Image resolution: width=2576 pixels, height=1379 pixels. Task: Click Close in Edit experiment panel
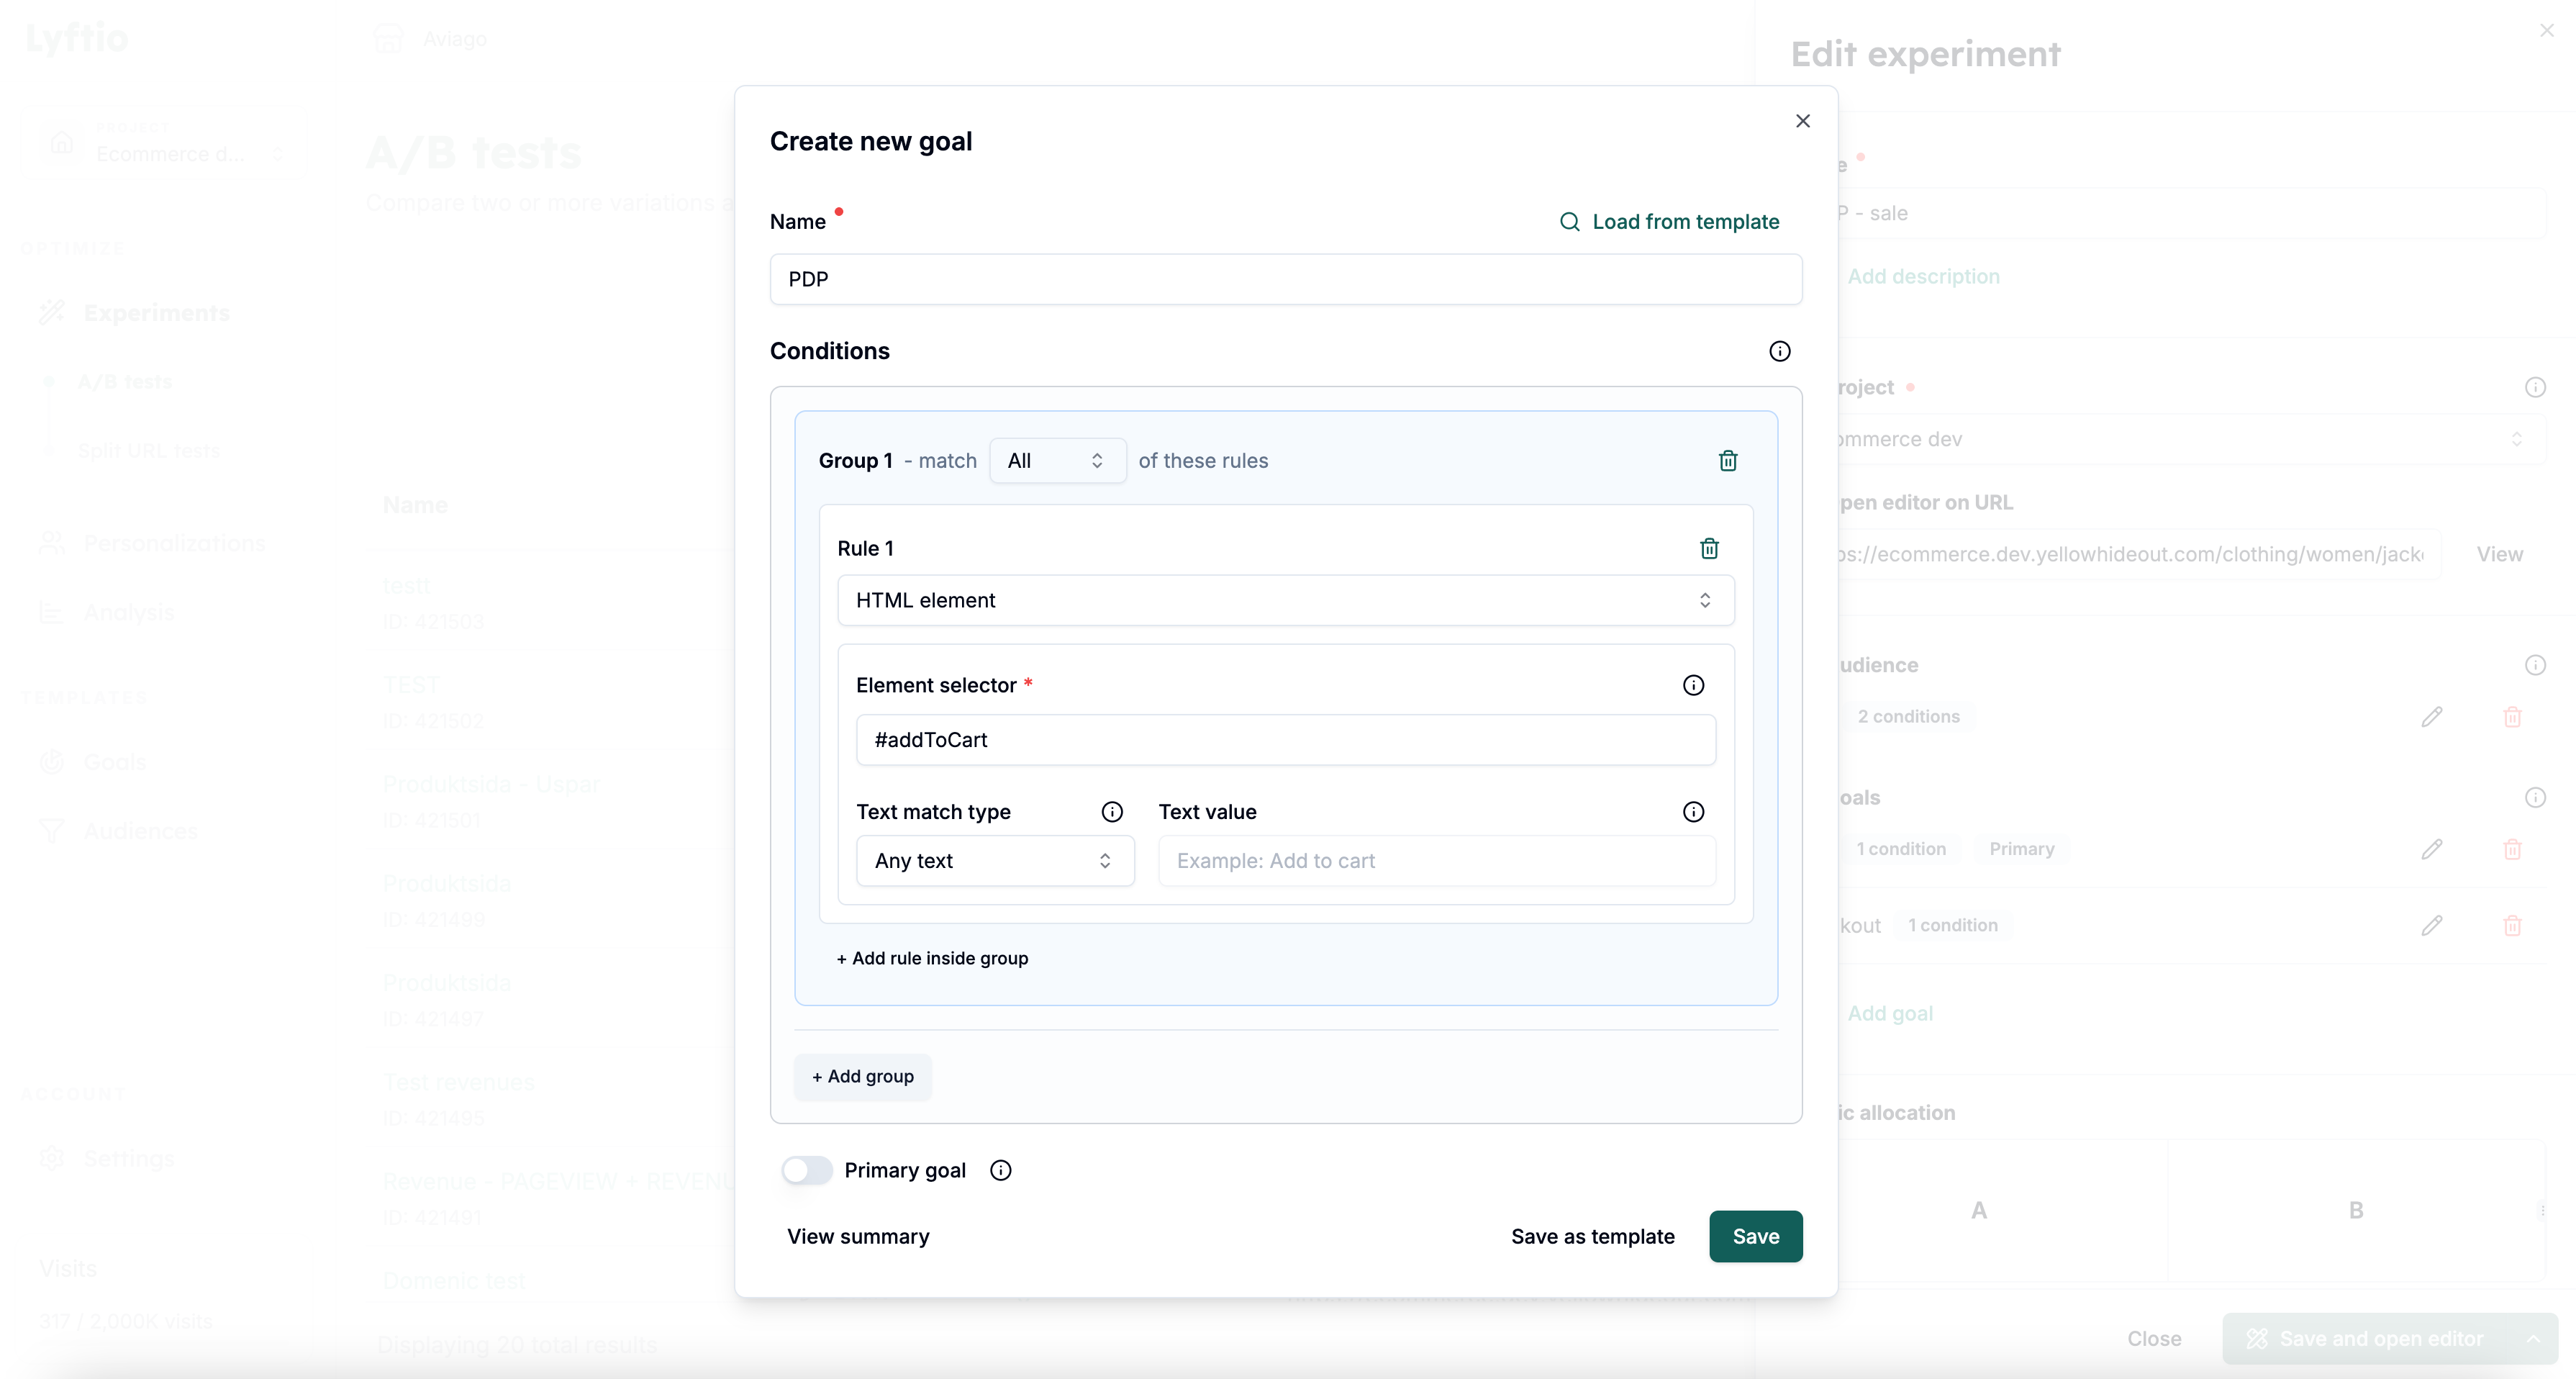click(2154, 1339)
